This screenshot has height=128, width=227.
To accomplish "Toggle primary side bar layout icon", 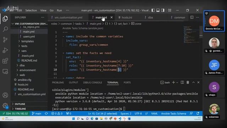I will (153, 10).
